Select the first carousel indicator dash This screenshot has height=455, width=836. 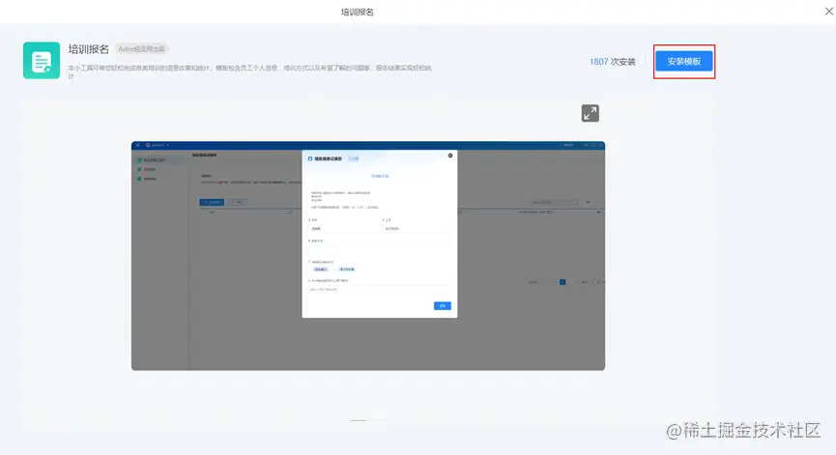point(359,420)
